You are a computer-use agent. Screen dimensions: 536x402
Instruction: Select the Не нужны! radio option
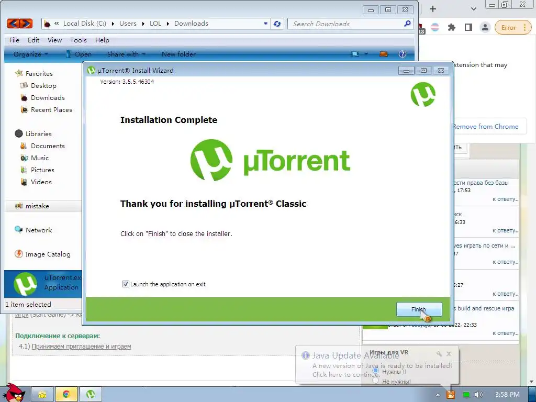point(376,381)
